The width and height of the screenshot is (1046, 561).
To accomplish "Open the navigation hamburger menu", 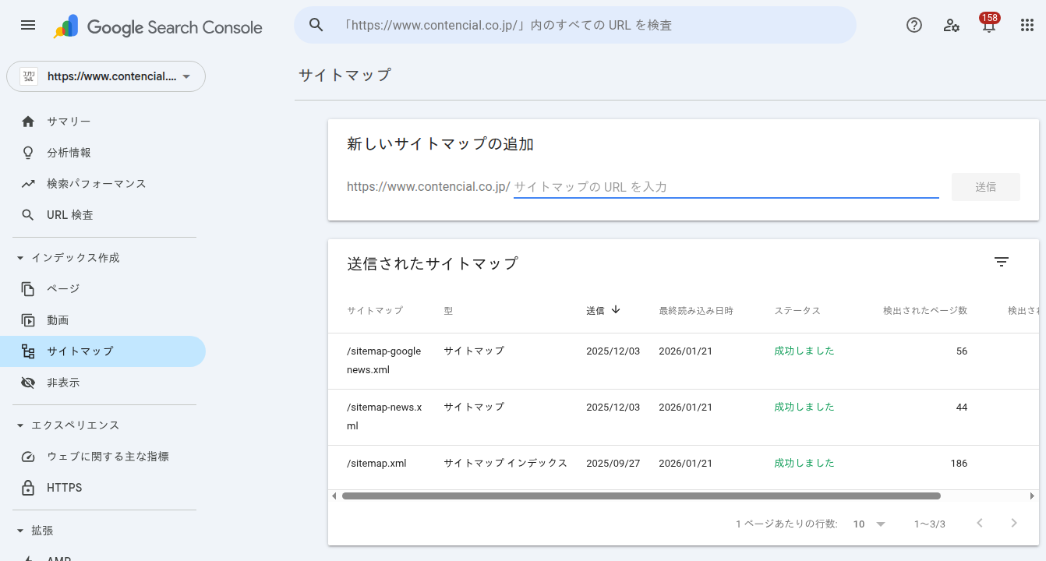I will [x=27, y=25].
